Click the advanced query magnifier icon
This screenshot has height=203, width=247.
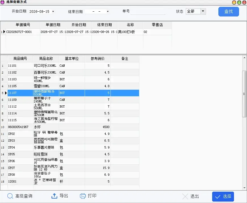(10, 196)
